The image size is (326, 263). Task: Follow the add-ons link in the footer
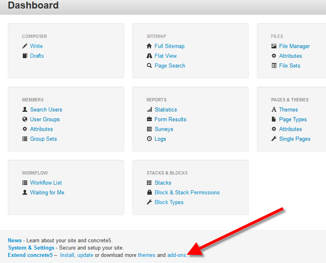click(177, 255)
